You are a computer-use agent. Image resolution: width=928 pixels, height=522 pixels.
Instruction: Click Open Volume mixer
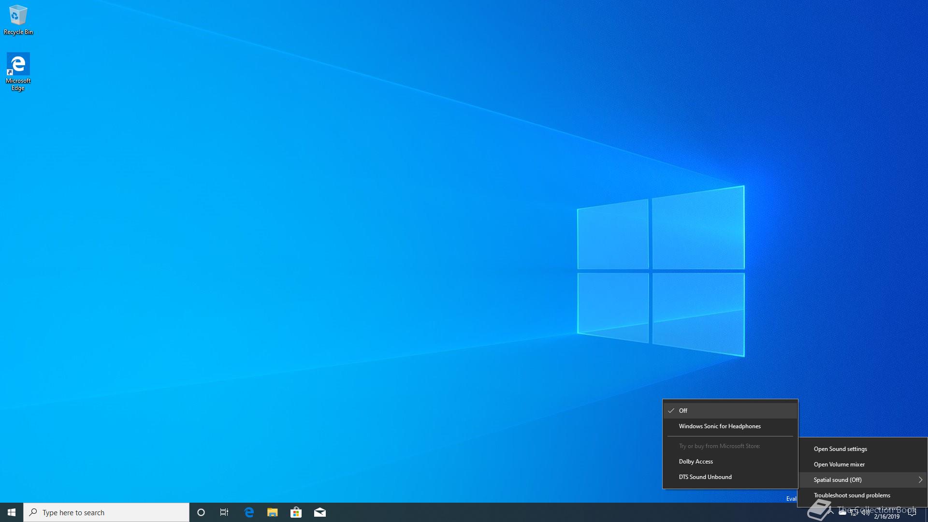pos(839,464)
